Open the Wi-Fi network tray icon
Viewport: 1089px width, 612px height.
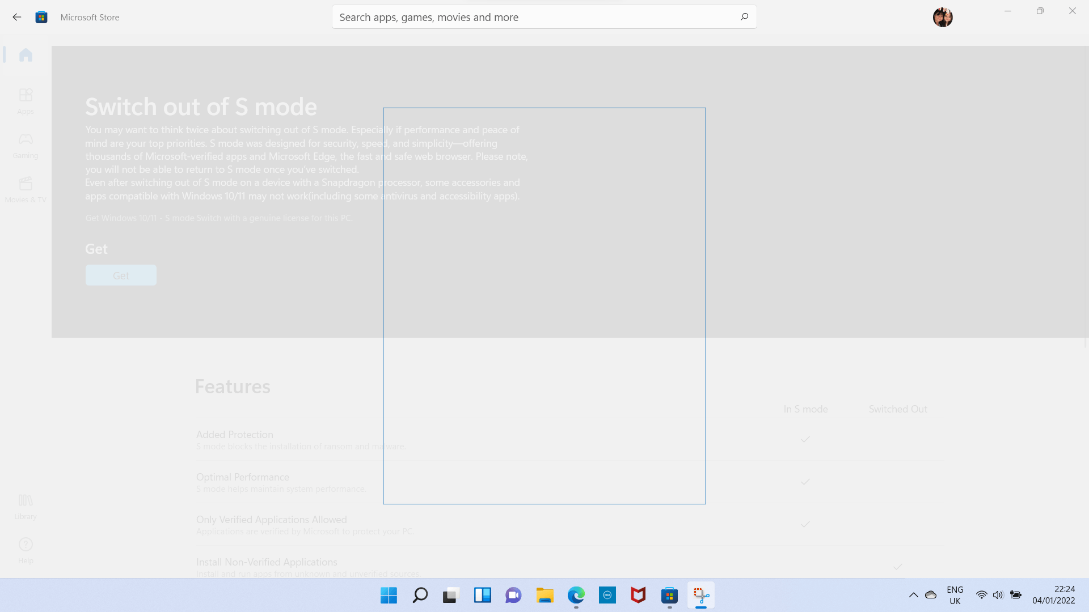[981, 595]
